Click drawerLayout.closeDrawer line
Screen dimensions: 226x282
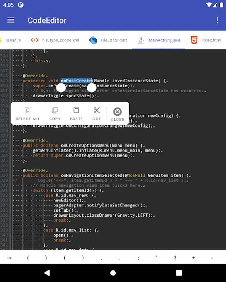point(103,215)
